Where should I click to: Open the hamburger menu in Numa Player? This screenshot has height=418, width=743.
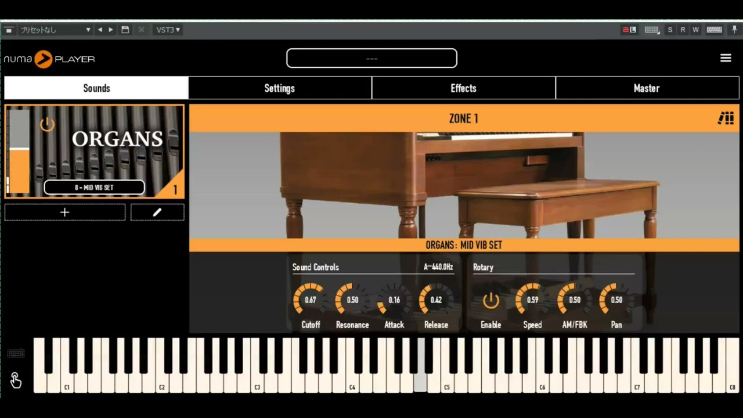click(726, 58)
